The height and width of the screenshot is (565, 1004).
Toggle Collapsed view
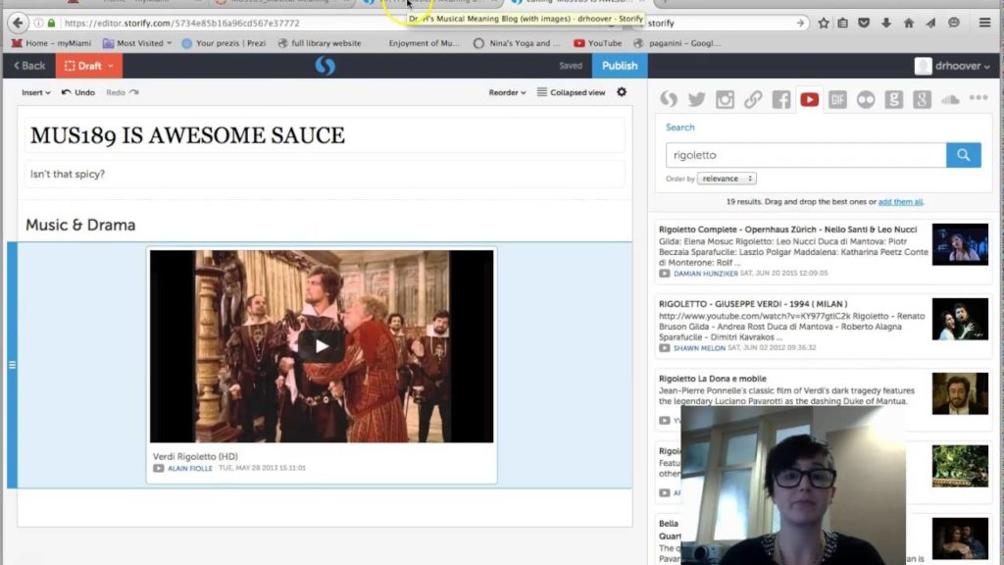tap(572, 92)
